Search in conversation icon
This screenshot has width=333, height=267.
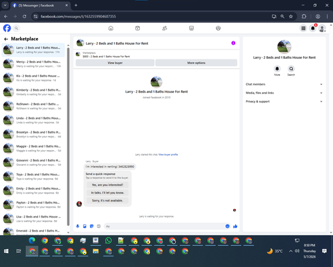pyautogui.click(x=291, y=69)
